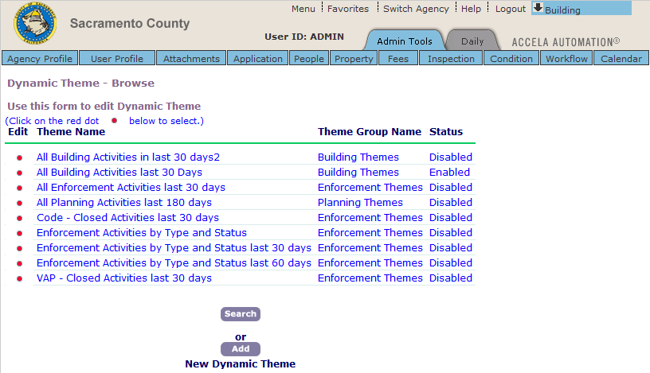The height and width of the screenshot is (373, 650).
Task: Open All Building Activities in last 30 days2 theme
Action: pyautogui.click(x=127, y=157)
